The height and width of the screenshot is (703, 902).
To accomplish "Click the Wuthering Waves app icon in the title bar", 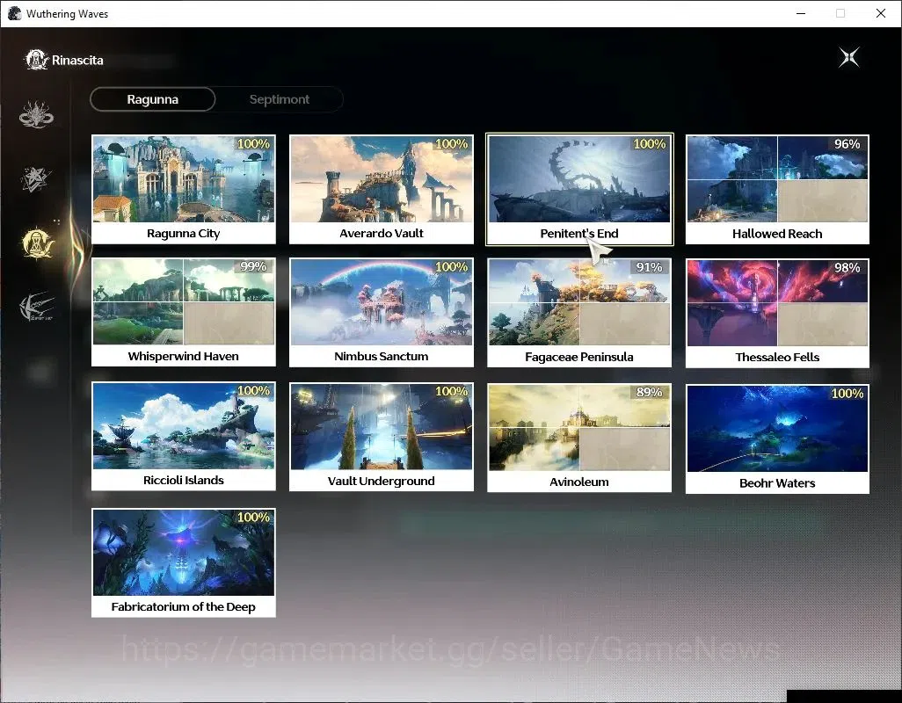I will click(14, 13).
